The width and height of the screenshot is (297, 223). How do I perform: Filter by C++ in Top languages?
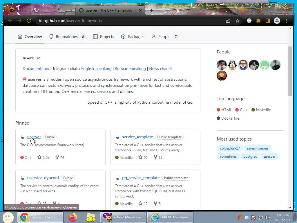242,110
